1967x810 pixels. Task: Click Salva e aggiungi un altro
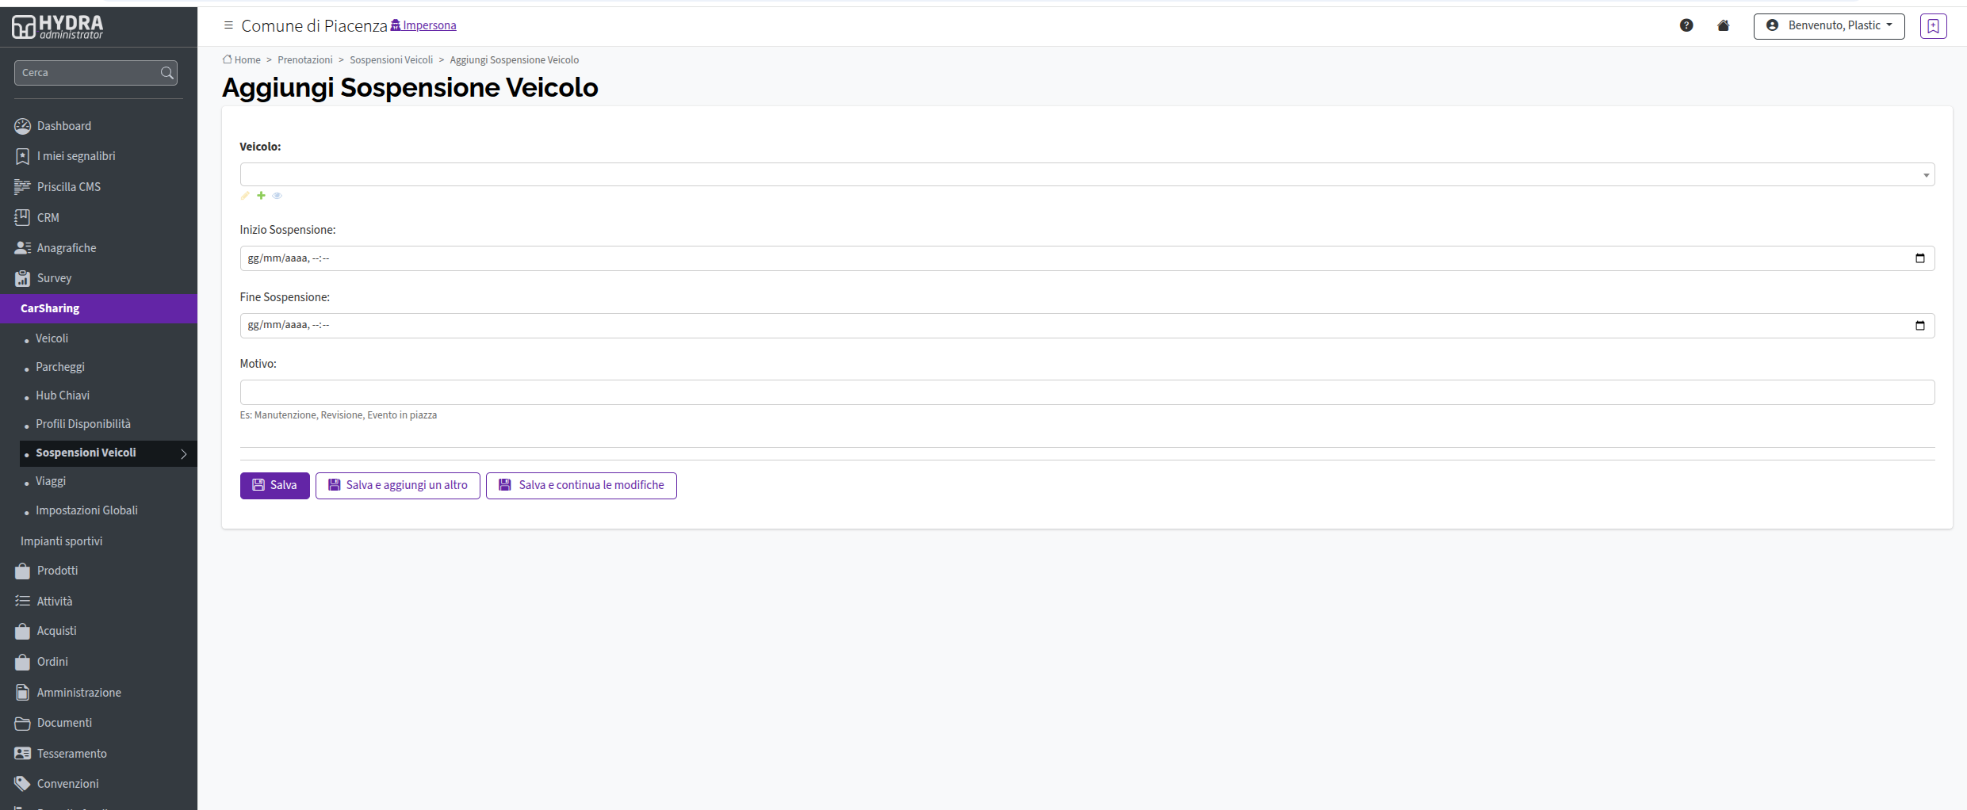point(398,486)
